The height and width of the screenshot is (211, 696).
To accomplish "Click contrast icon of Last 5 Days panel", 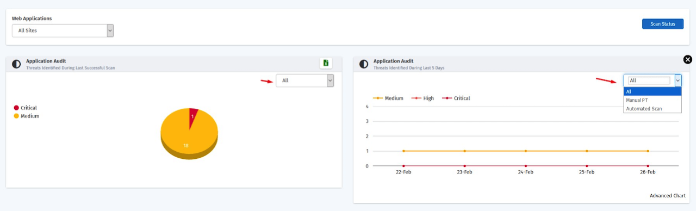I will point(364,64).
